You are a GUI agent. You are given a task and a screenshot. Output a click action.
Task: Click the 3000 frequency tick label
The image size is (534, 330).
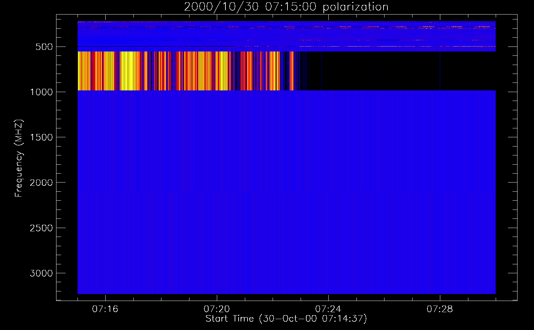[x=41, y=273]
